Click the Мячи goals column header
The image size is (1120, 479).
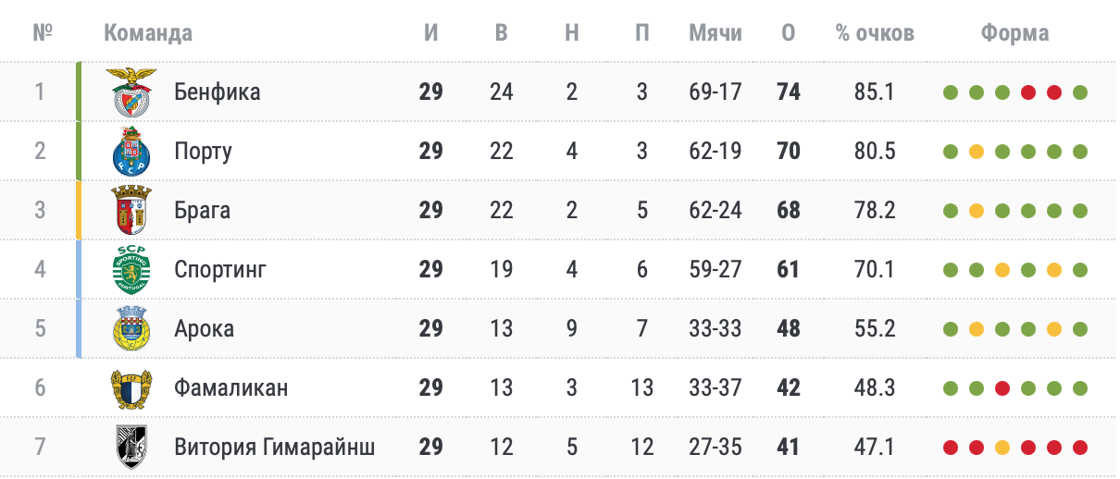[x=716, y=33]
